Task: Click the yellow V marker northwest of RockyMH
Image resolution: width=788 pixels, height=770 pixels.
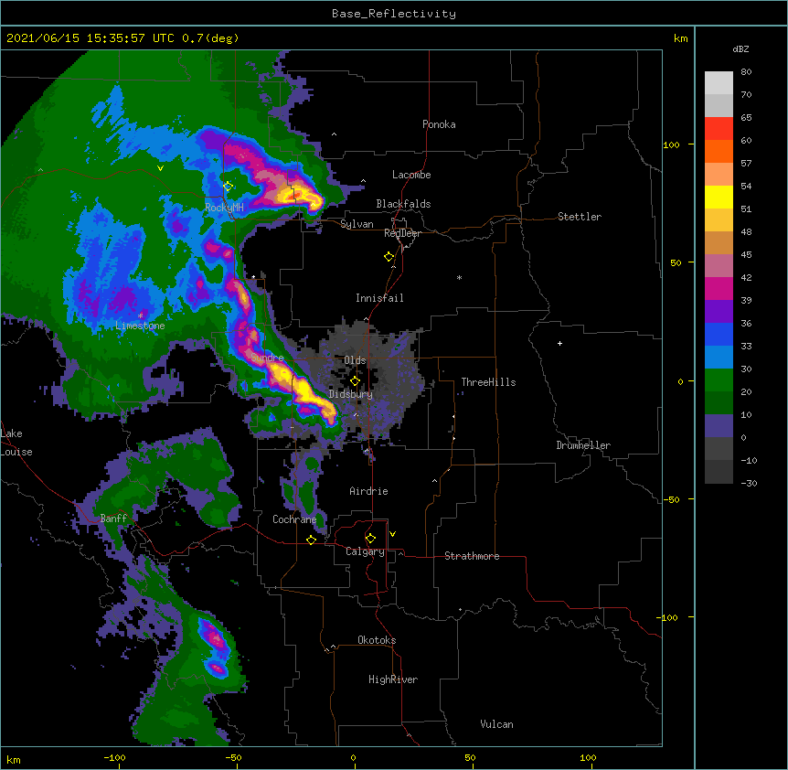Action: tap(160, 168)
